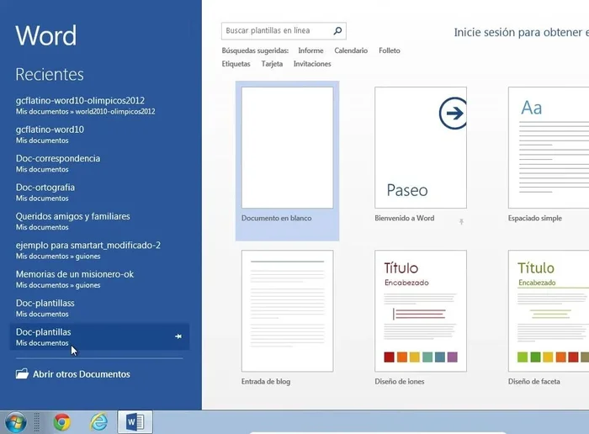Search the suggested term Informe

click(x=310, y=51)
